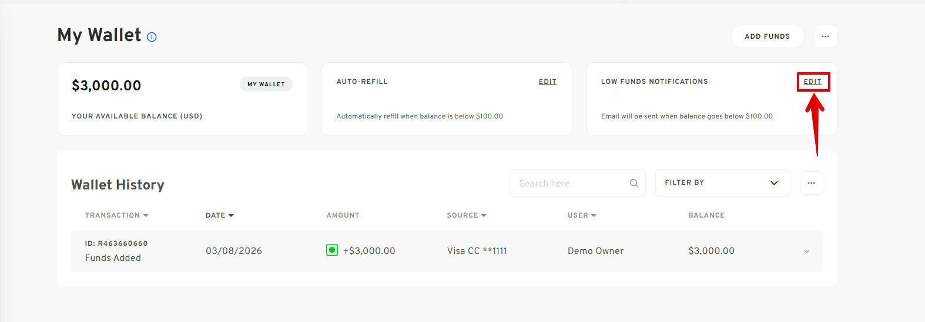Click the info icon beside My Wallet
Viewport: 925px width, 322px height.
click(x=152, y=37)
